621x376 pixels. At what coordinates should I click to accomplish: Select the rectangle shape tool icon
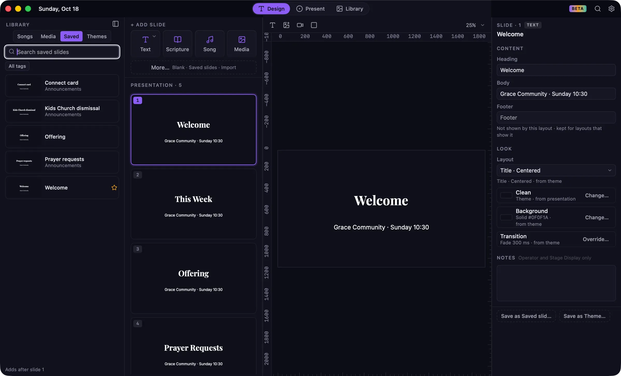314,25
